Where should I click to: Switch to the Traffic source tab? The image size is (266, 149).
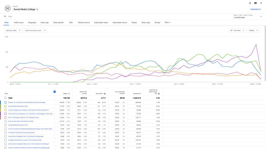pyautogui.click(x=19, y=23)
